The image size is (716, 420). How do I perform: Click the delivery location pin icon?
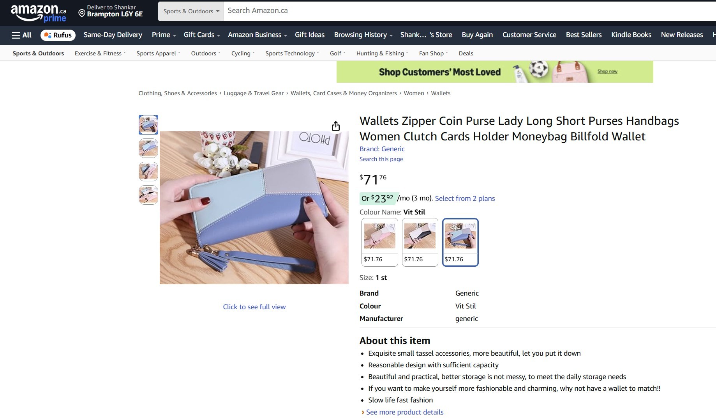[x=82, y=13]
